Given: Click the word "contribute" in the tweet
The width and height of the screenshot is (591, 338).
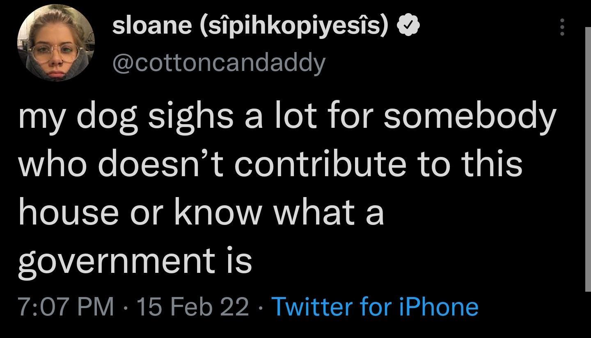Looking at the screenshot, I should tap(320, 164).
